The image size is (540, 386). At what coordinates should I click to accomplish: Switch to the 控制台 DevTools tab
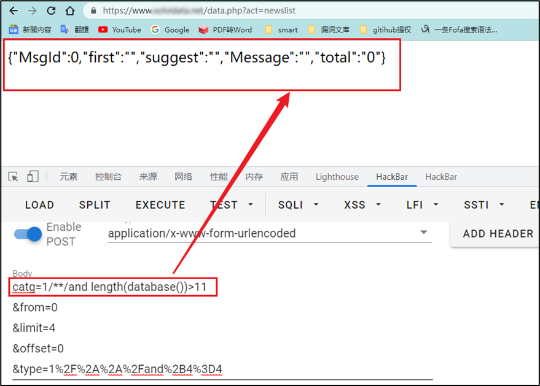coord(109,177)
